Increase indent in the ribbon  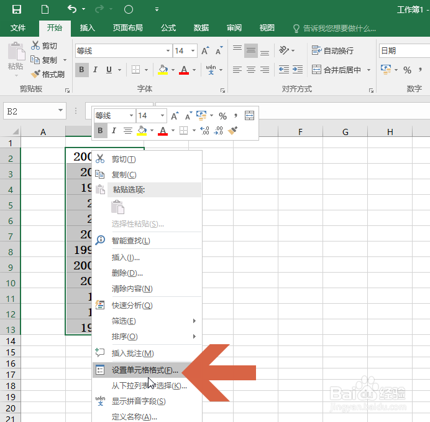point(298,70)
